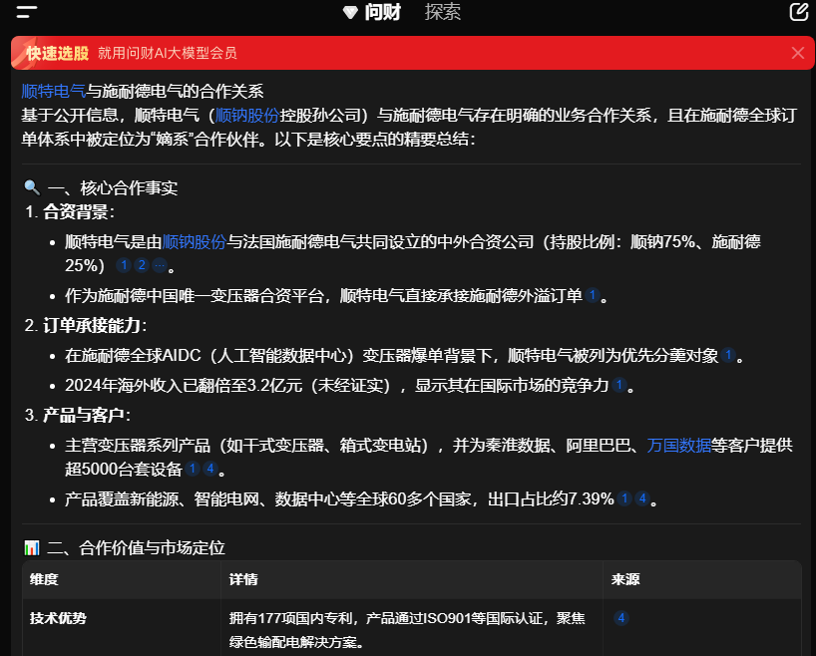Viewport: 816px width, 656px height.
Task: Close the red 快速选股 banner
Action: tap(798, 53)
